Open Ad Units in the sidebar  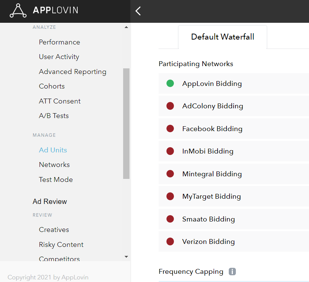[x=53, y=150]
